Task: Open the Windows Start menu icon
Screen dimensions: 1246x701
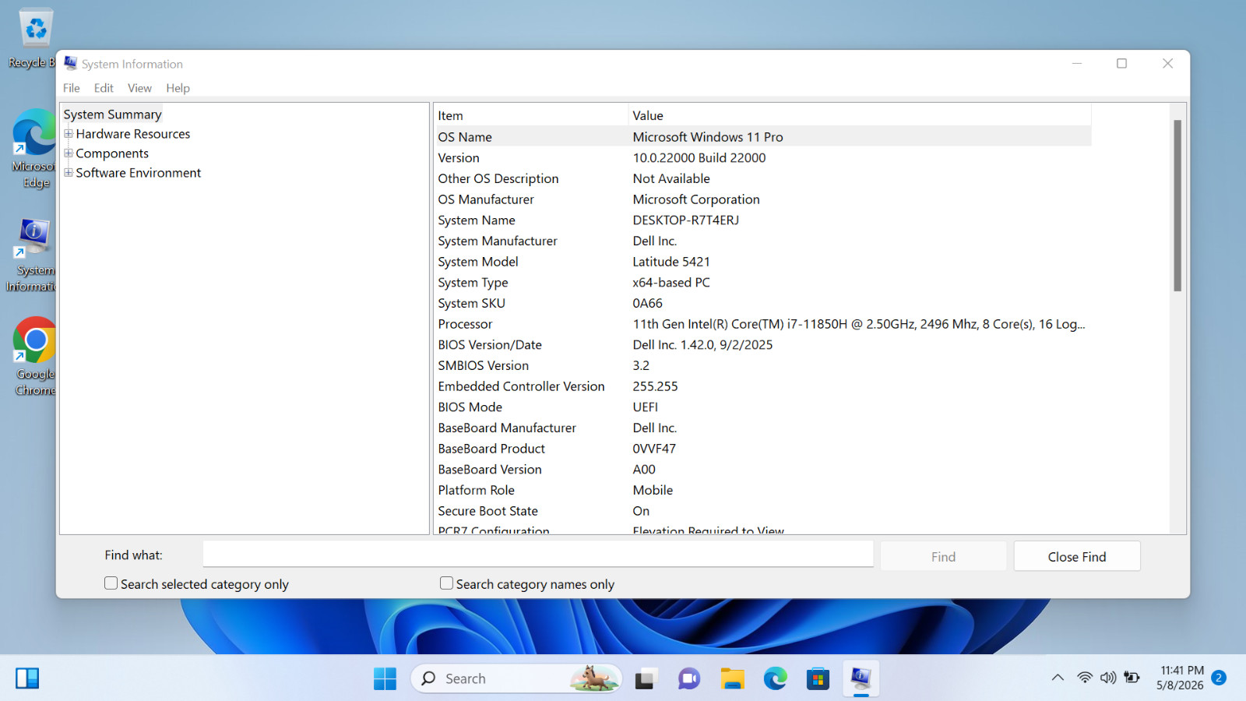Action: coord(385,678)
